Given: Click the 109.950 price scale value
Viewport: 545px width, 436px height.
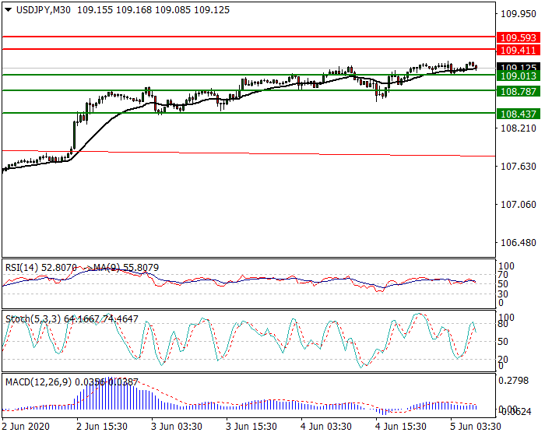Looking at the screenshot, I should (x=519, y=14).
